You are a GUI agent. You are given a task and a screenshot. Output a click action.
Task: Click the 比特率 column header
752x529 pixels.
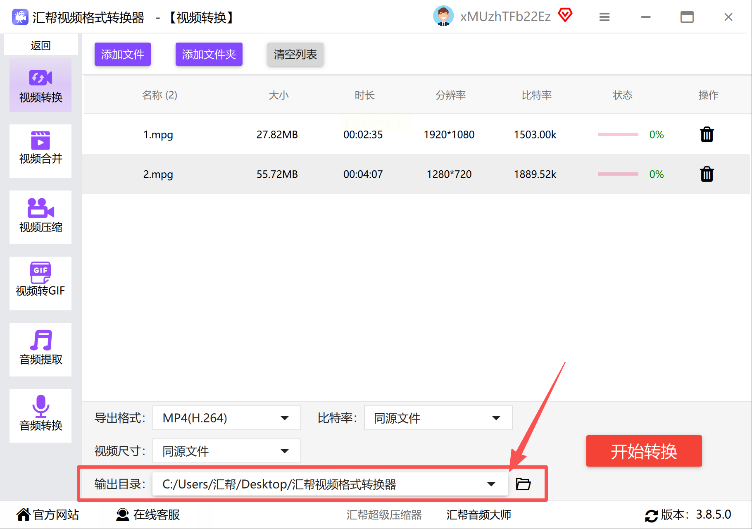[536, 95]
